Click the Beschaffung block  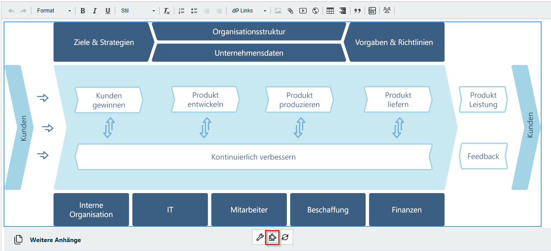[x=328, y=210]
